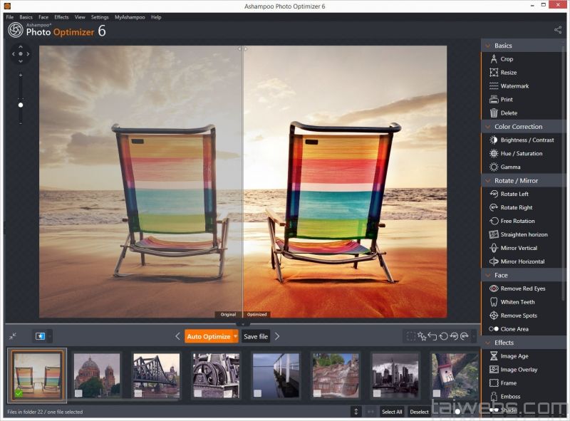Open the Settings menu
570x421 pixels.
tap(100, 17)
